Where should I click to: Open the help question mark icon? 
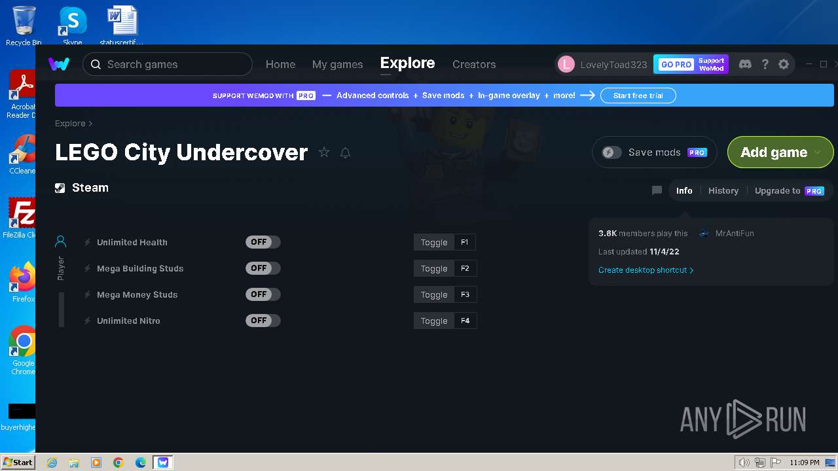point(765,64)
